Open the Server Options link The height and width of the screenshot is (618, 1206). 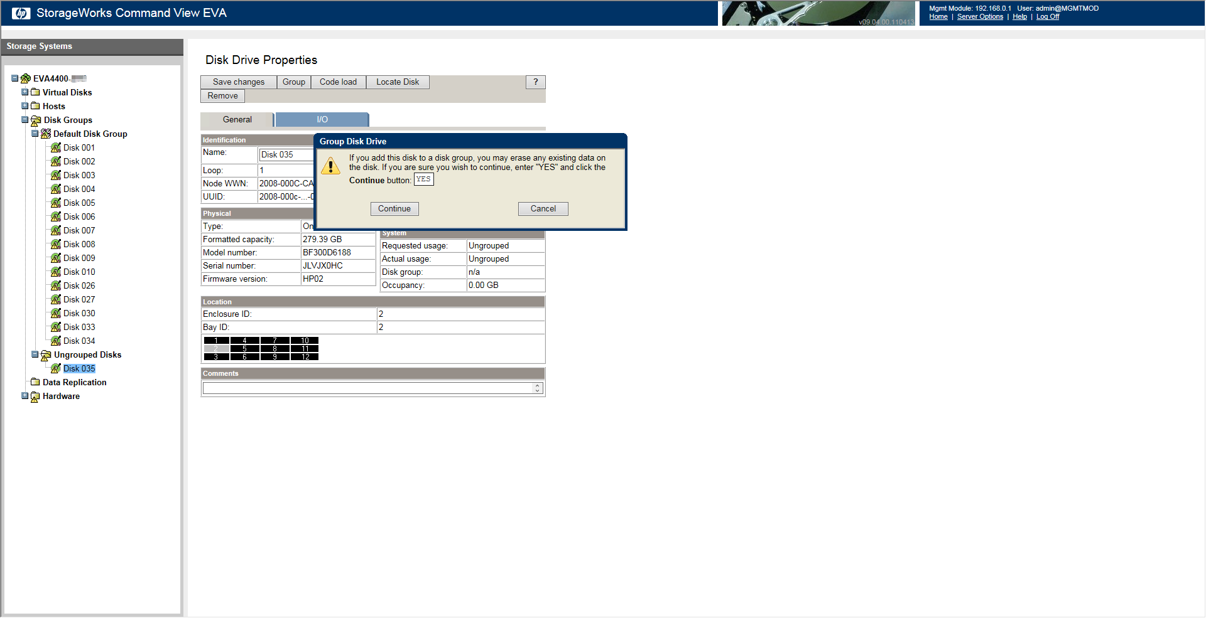[x=979, y=17]
